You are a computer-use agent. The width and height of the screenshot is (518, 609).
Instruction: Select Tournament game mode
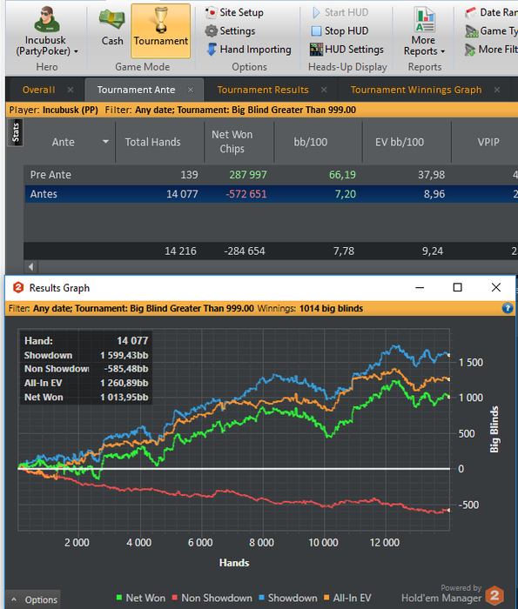161,31
